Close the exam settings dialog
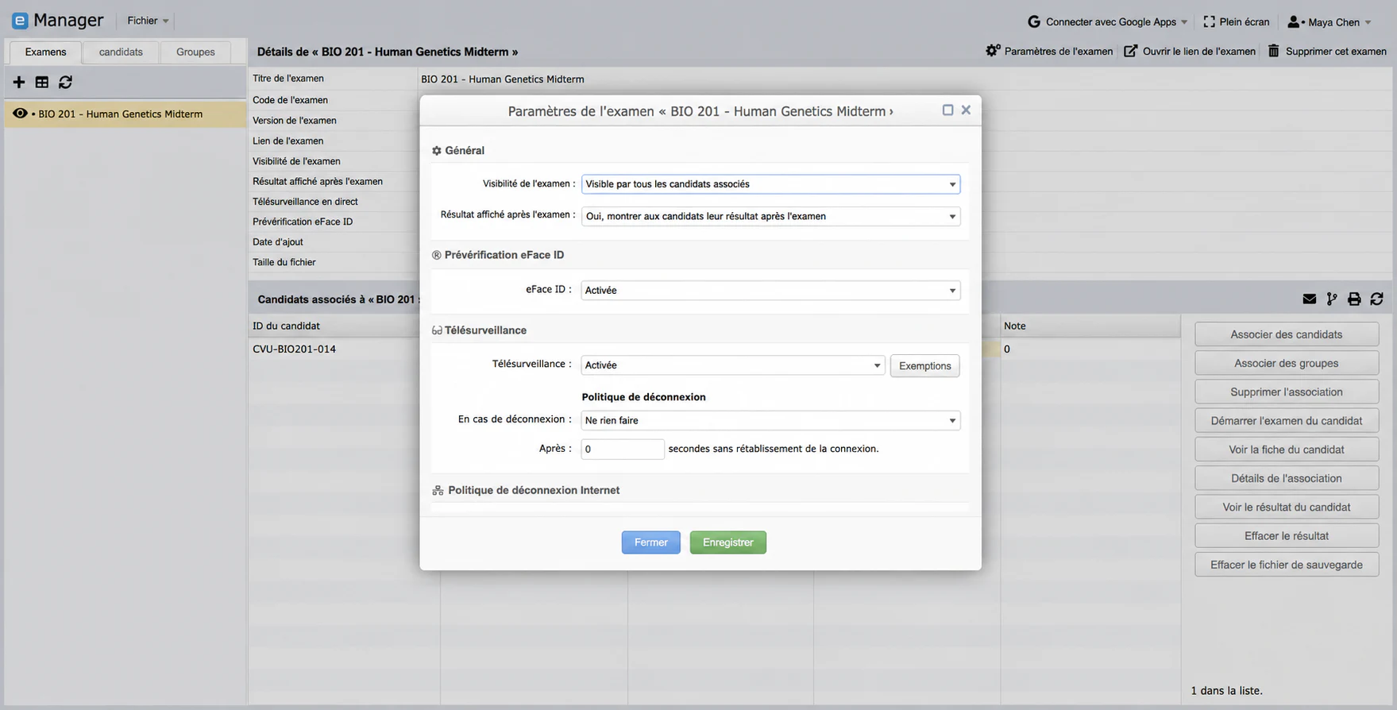Viewport: 1397px width, 710px height. coord(966,110)
